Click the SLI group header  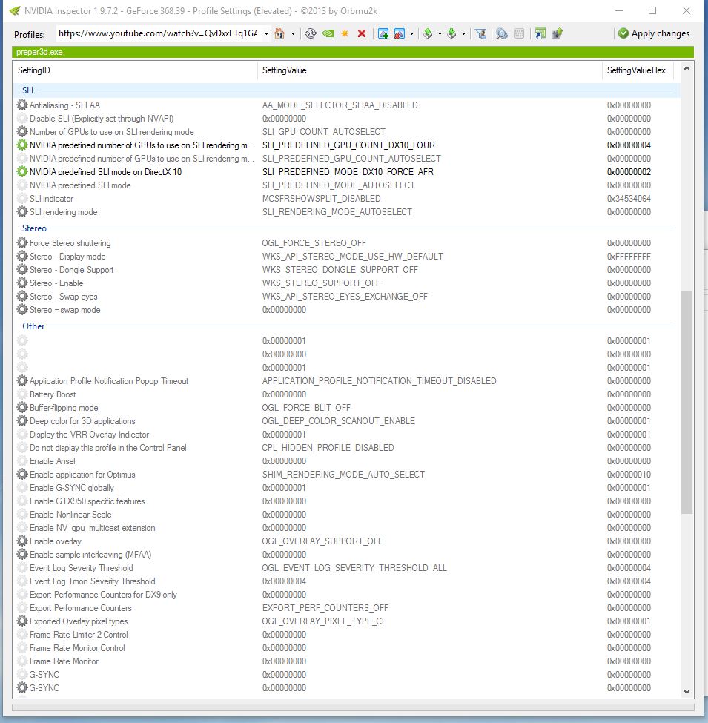point(27,90)
